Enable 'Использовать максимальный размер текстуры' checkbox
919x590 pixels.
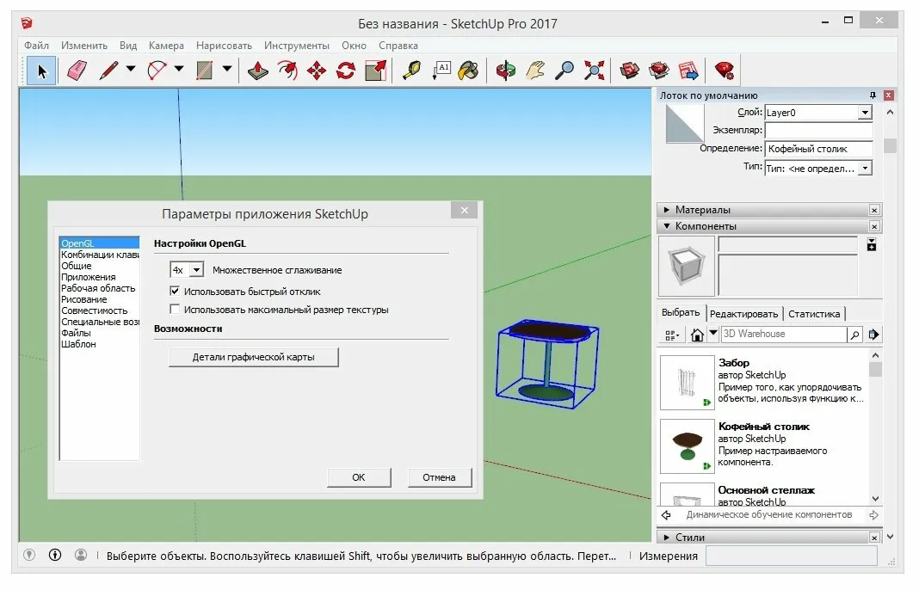click(x=176, y=310)
